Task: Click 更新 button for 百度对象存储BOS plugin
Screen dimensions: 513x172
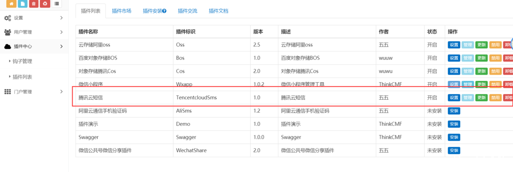Action: [482, 58]
